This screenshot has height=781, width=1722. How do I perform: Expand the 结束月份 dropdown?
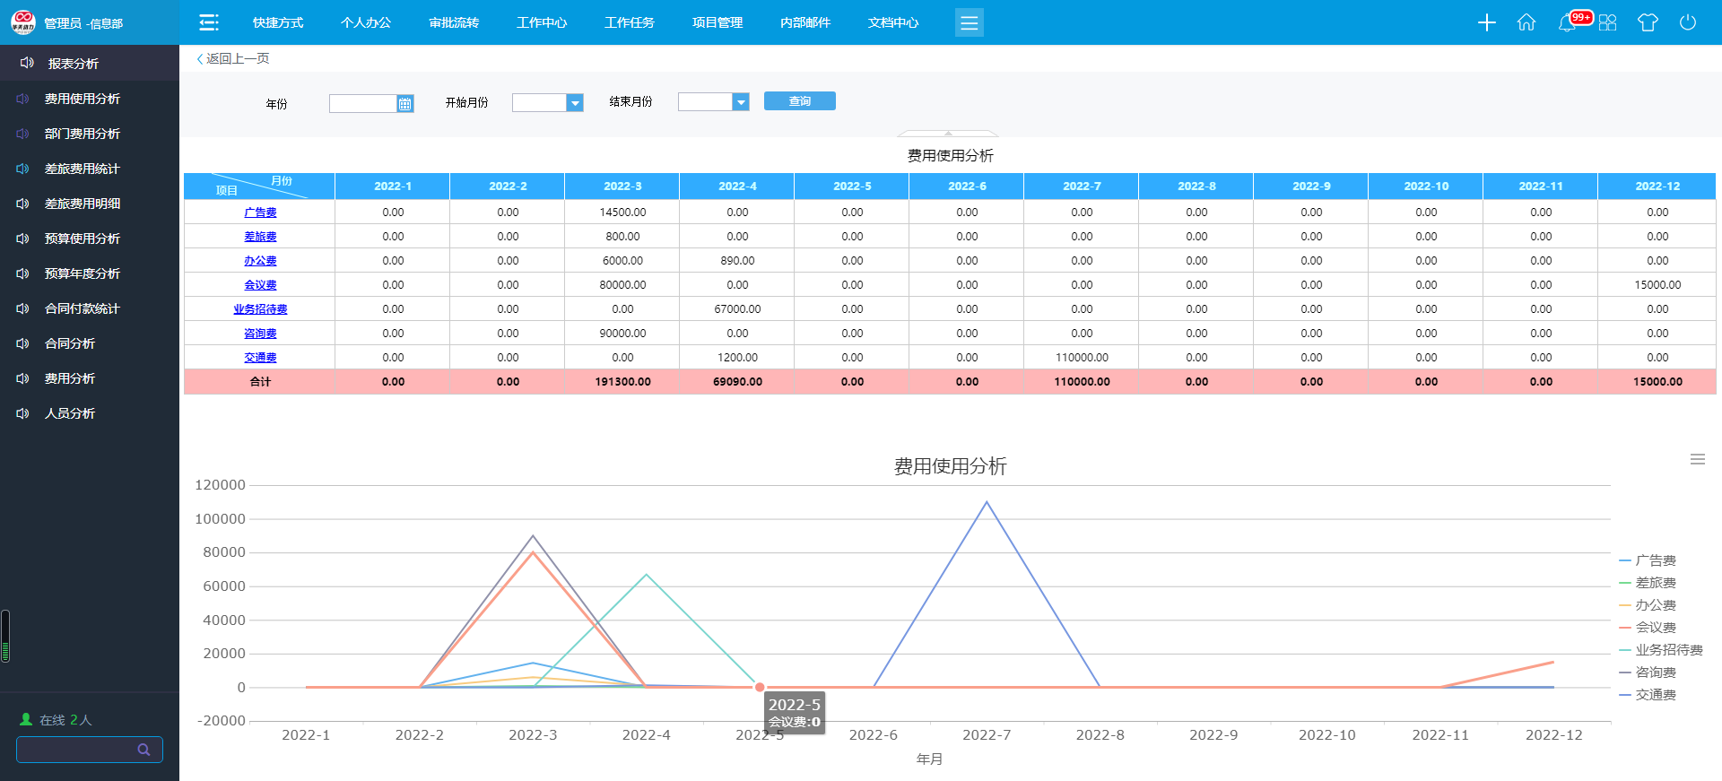741,102
